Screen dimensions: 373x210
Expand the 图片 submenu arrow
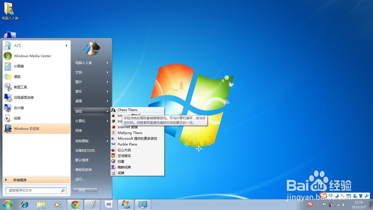pos(107,82)
